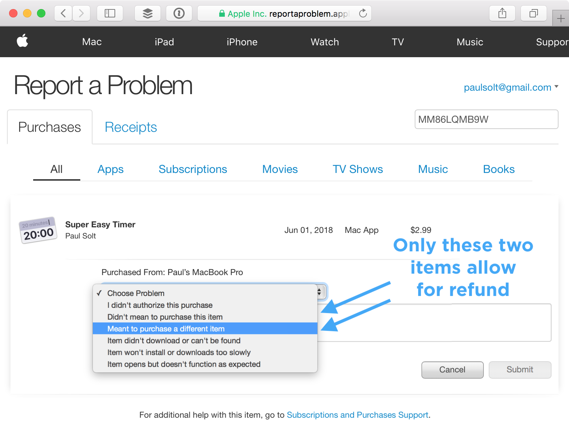
Task: Select 'Didn't mean to purchase this item'
Action: click(205, 317)
